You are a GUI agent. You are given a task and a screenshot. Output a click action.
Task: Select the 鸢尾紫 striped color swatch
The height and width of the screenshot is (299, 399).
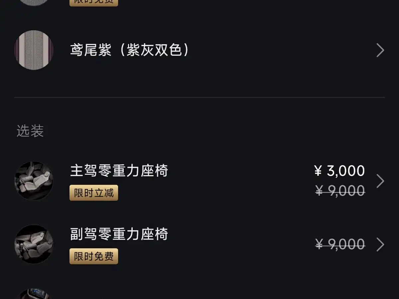34,50
